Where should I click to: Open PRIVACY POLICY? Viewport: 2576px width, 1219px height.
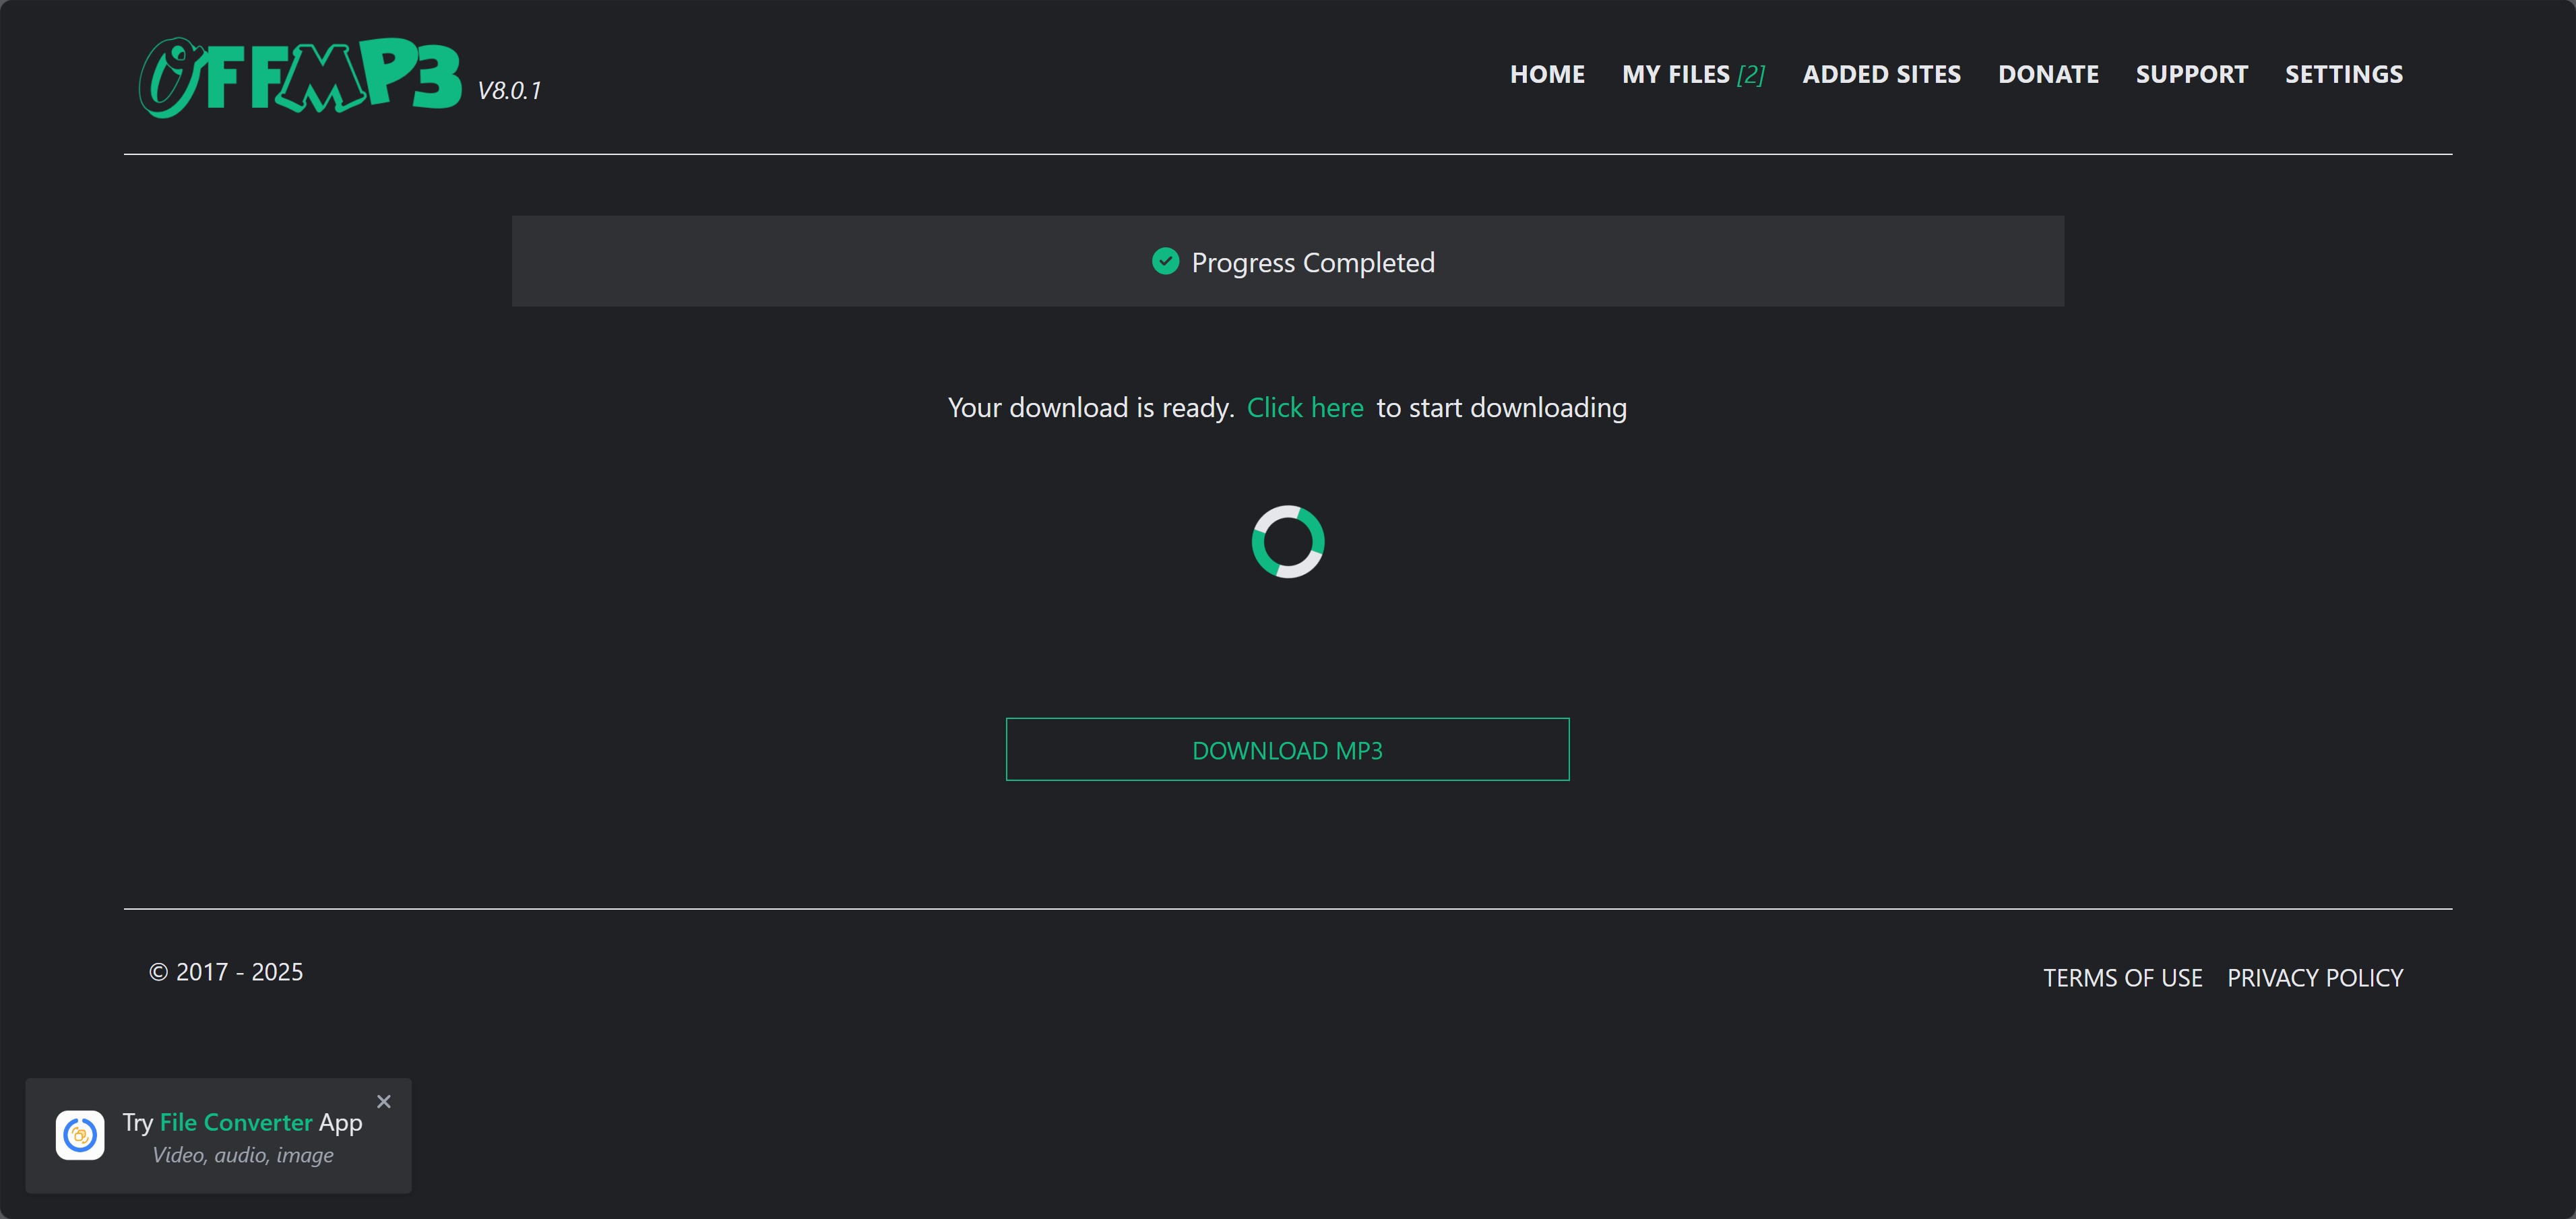click(2314, 977)
